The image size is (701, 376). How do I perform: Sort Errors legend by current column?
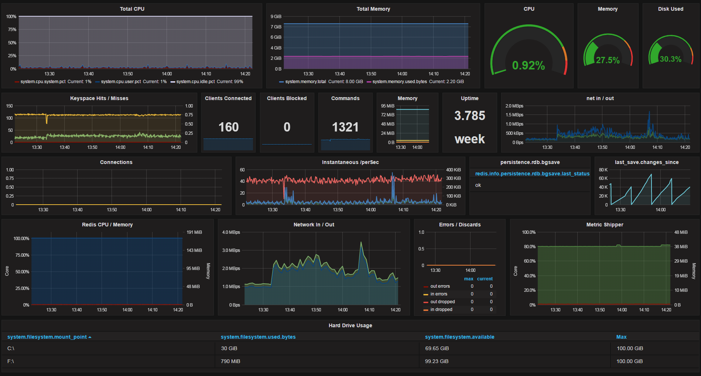pyautogui.click(x=485, y=279)
